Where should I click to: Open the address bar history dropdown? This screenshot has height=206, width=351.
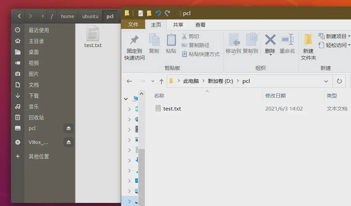click(326, 81)
